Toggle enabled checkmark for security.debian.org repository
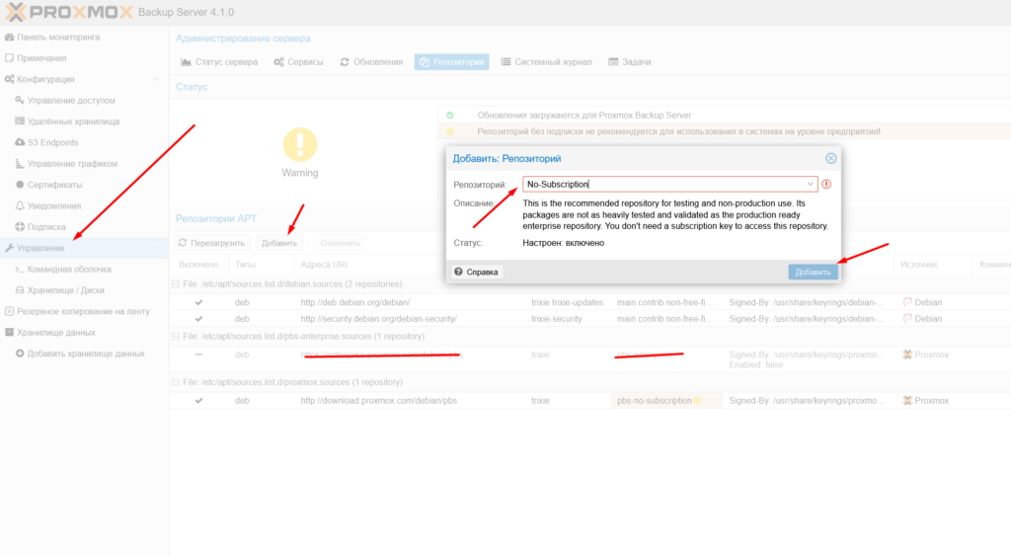The height and width of the screenshot is (556, 1011). (x=199, y=319)
